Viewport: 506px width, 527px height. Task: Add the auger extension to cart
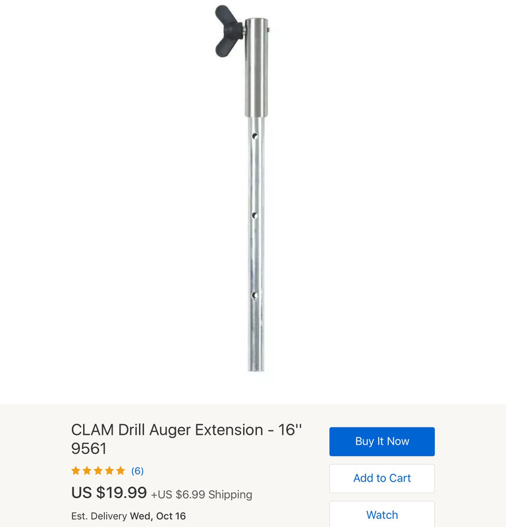(381, 478)
